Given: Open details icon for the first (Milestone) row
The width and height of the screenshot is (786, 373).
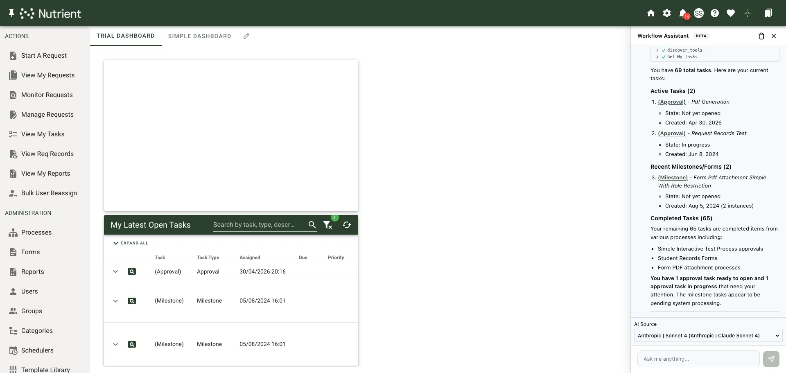Looking at the screenshot, I should 132,301.
